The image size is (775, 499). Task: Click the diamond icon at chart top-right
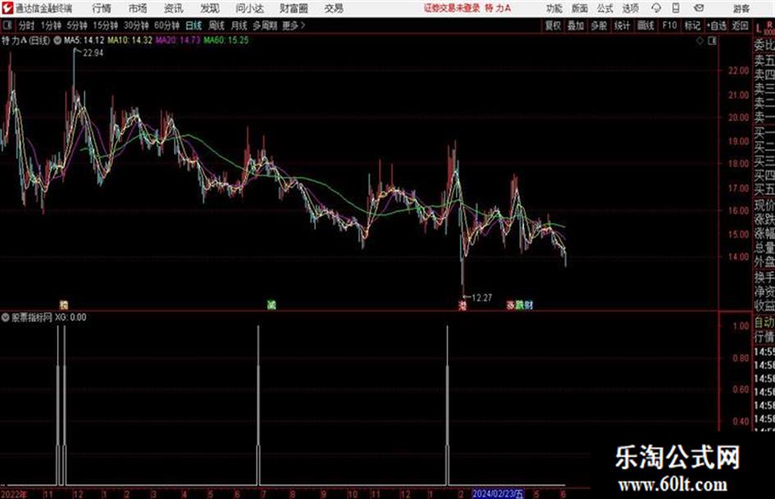[700, 41]
